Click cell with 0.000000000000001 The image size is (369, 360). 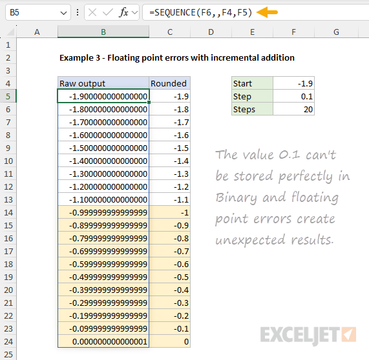pos(103,341)
